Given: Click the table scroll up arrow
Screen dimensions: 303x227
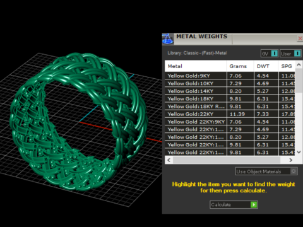Looking at the screenshot, I should pyautogui.click(x=299, y=65).
